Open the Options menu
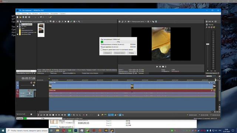This screenshot has height=133, width=237. (x=54, y=13)
